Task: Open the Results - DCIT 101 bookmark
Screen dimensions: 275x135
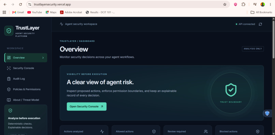Action: (x=100, y=12)
